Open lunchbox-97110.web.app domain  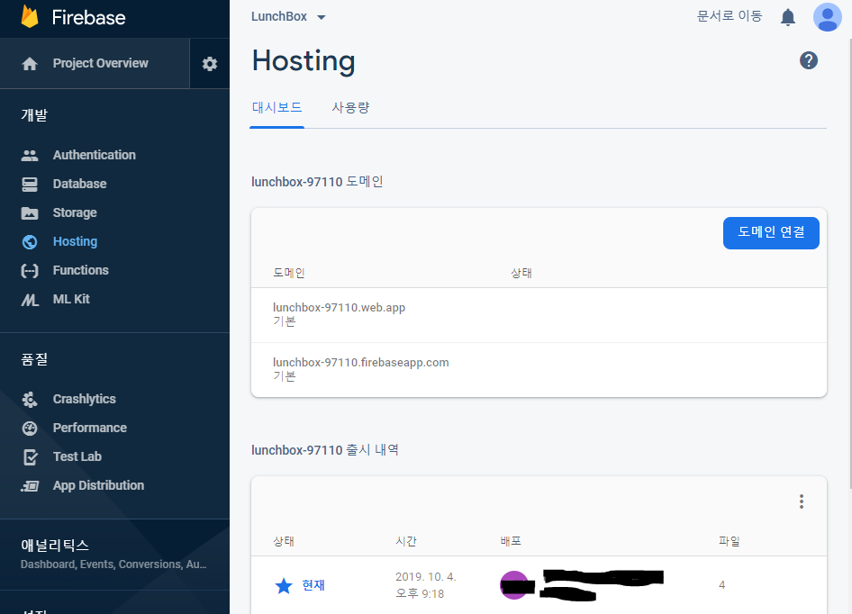coord(339,308)
